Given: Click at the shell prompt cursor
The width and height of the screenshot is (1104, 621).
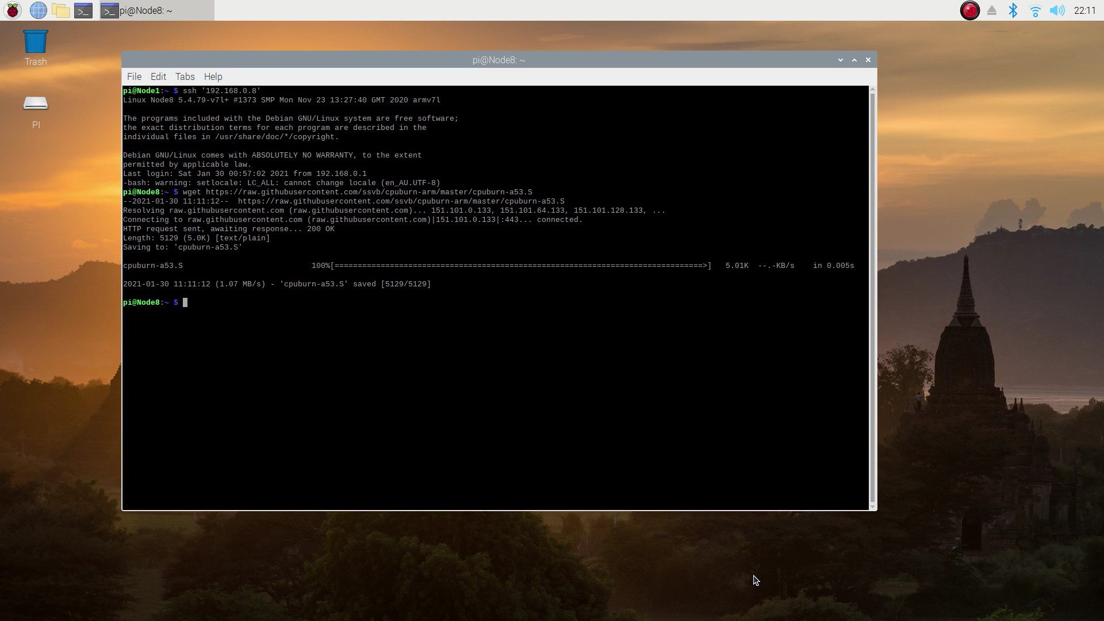Looking at the screenshot, I should [185, 302].
